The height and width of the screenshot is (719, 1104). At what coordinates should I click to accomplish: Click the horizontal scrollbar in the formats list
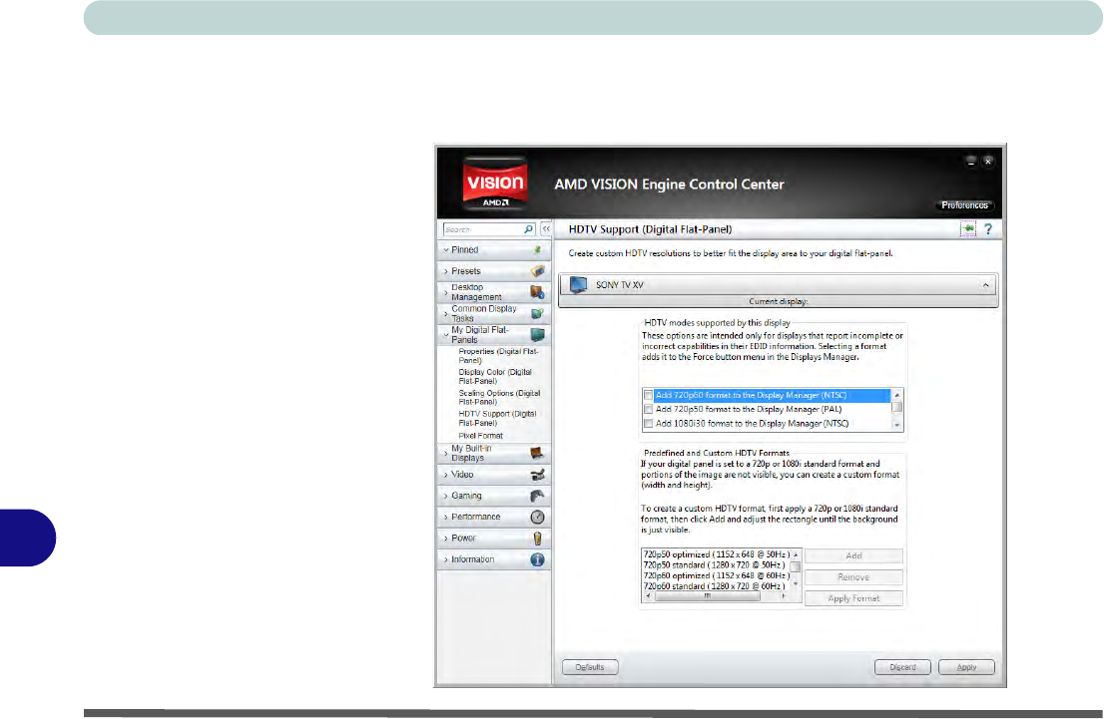click(715, 596)
